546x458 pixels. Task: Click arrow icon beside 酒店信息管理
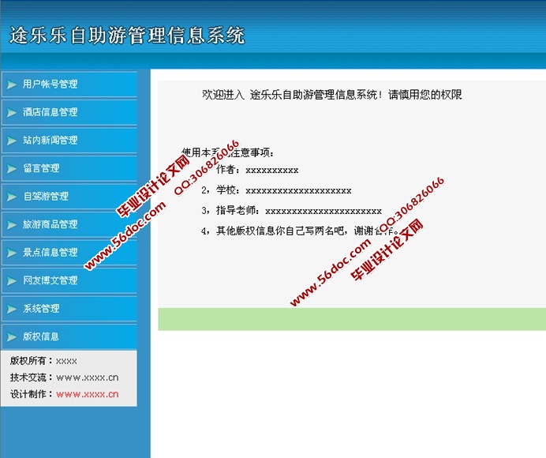pyautogui.click(x=11, y=113)
